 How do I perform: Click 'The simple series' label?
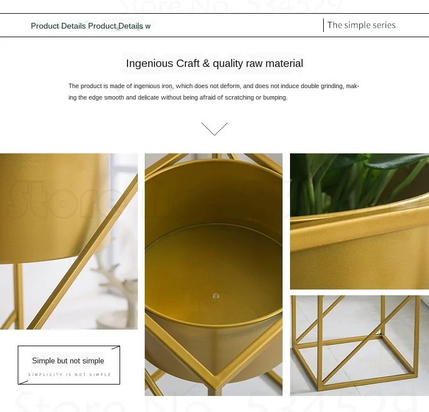tap(362, 25)
